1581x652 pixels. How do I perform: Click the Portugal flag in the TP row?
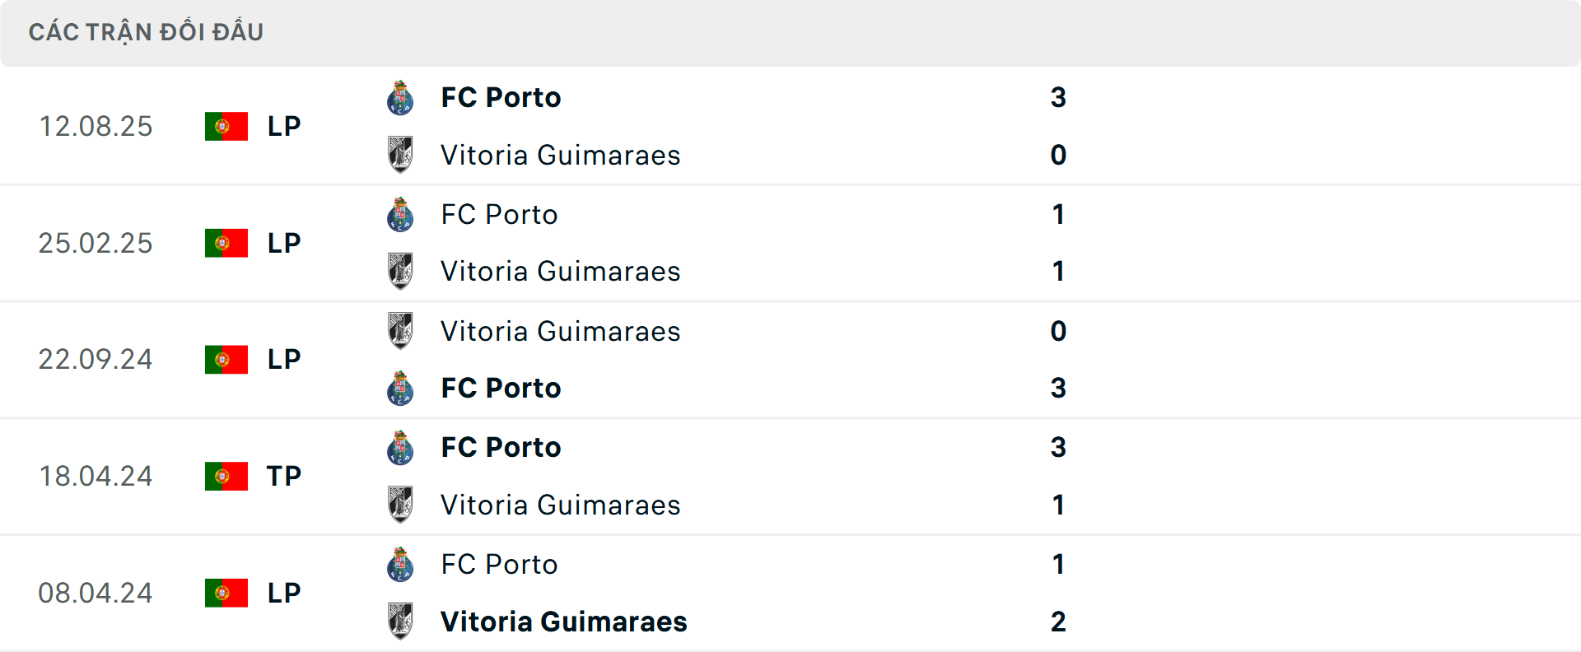226,476
